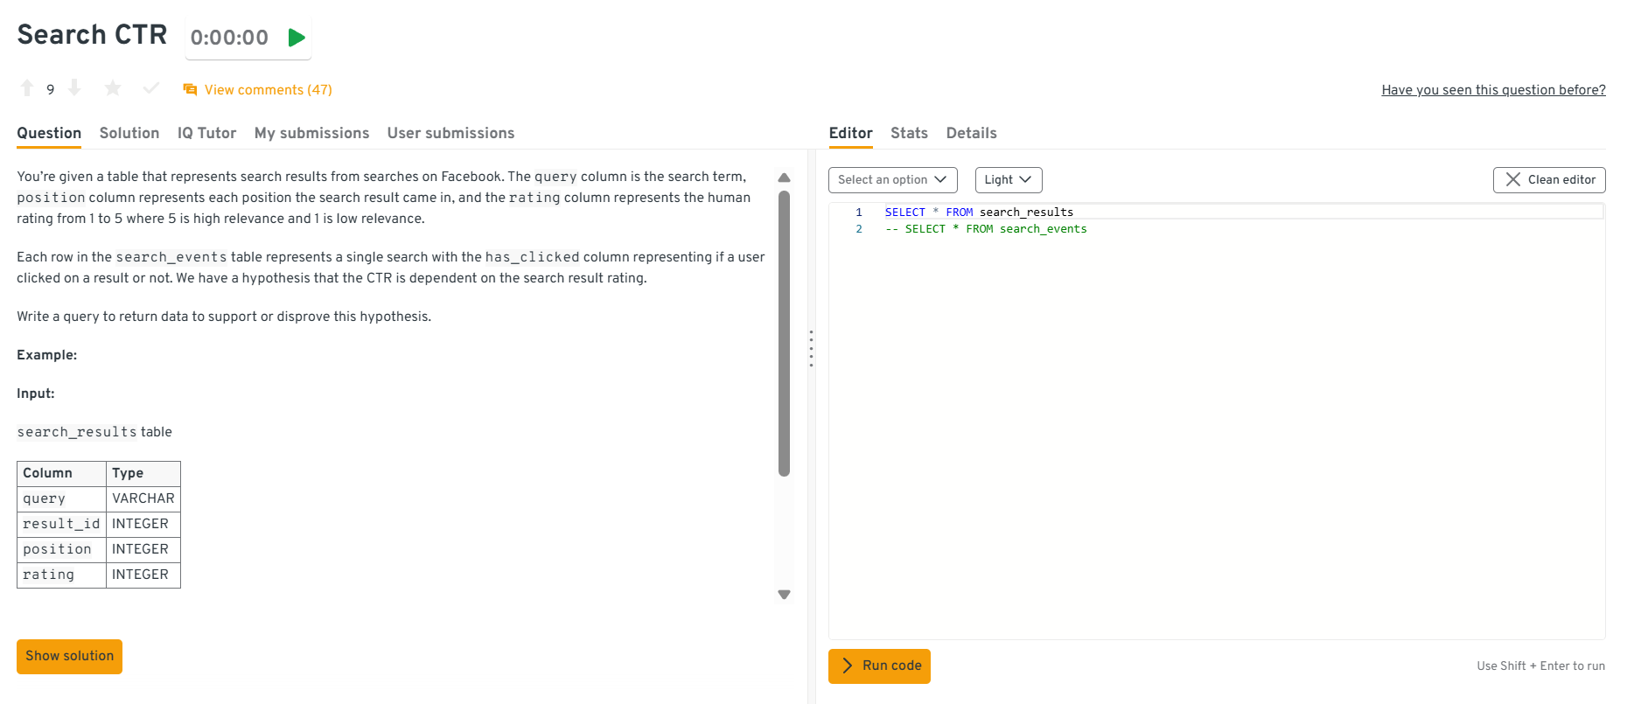1627x704 pixels.
Task: Upvote the question with the up arrow
Action: coord(27,88)
